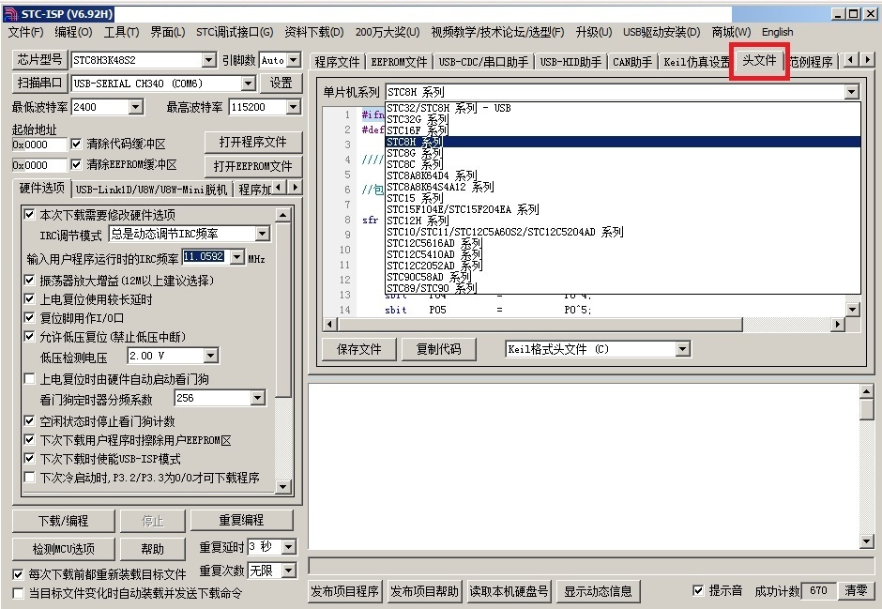Open the 编程(O) menu
The width and height of the screenshot is (882, 609).
click(73, 32)
